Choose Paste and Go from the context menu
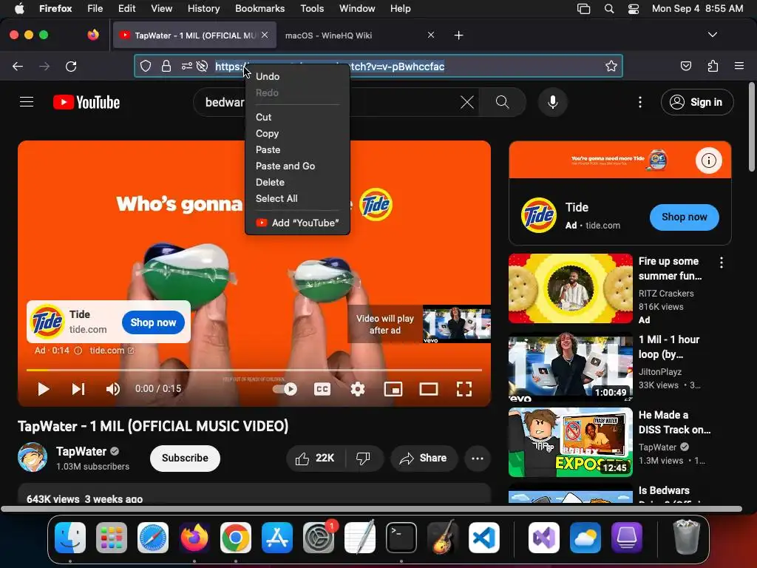Screen dimensions: 757x568 297,166
